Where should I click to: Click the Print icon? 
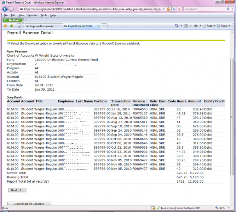(196, 26)
